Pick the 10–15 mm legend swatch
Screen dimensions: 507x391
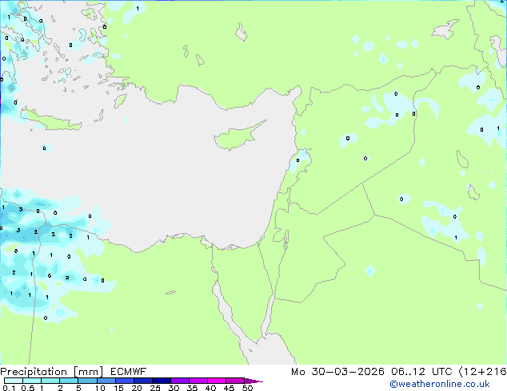106,381
